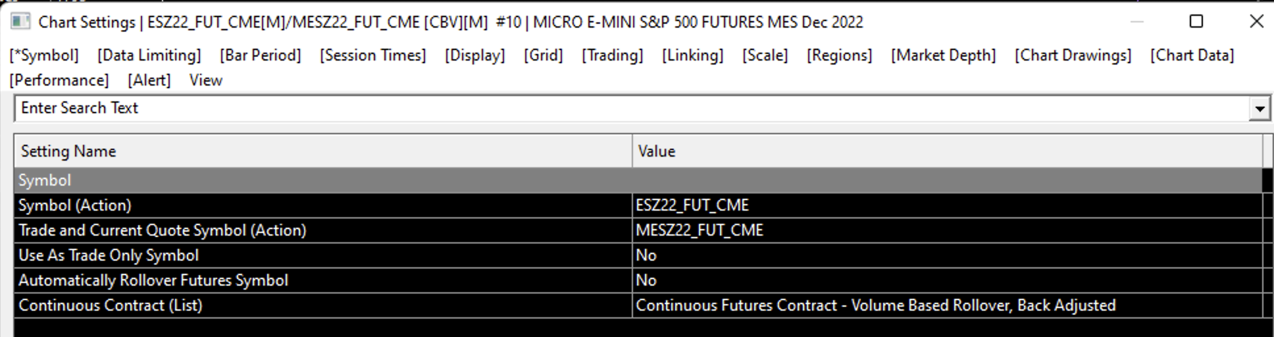
Task: Click the Symbol (Action) value ESZ22_FUT_CME
Action: (x=692, y=205)
